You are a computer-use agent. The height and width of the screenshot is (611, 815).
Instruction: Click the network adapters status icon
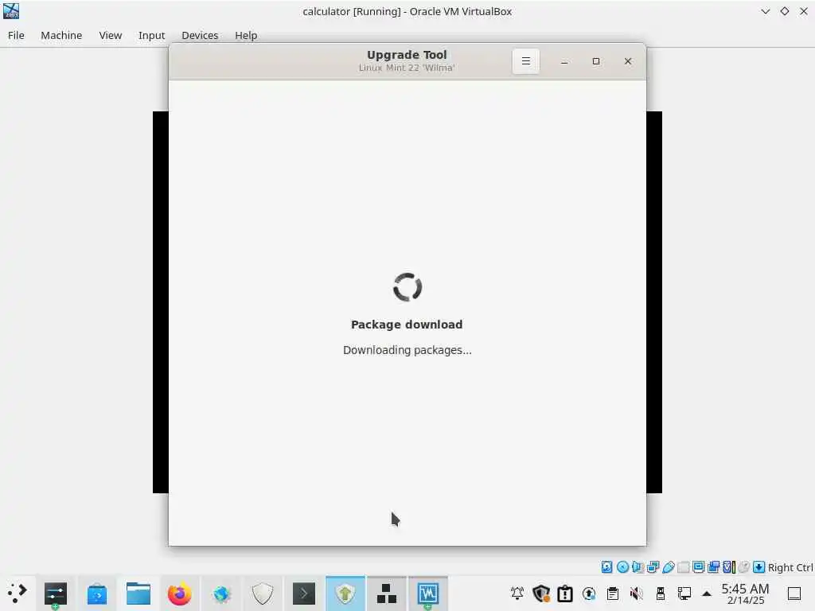[x=653, y=566]
